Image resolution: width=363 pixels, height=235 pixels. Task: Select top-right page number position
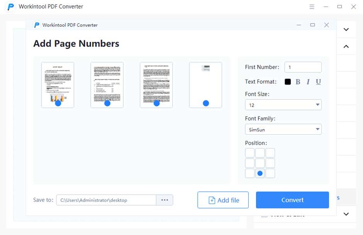point(270,153)
